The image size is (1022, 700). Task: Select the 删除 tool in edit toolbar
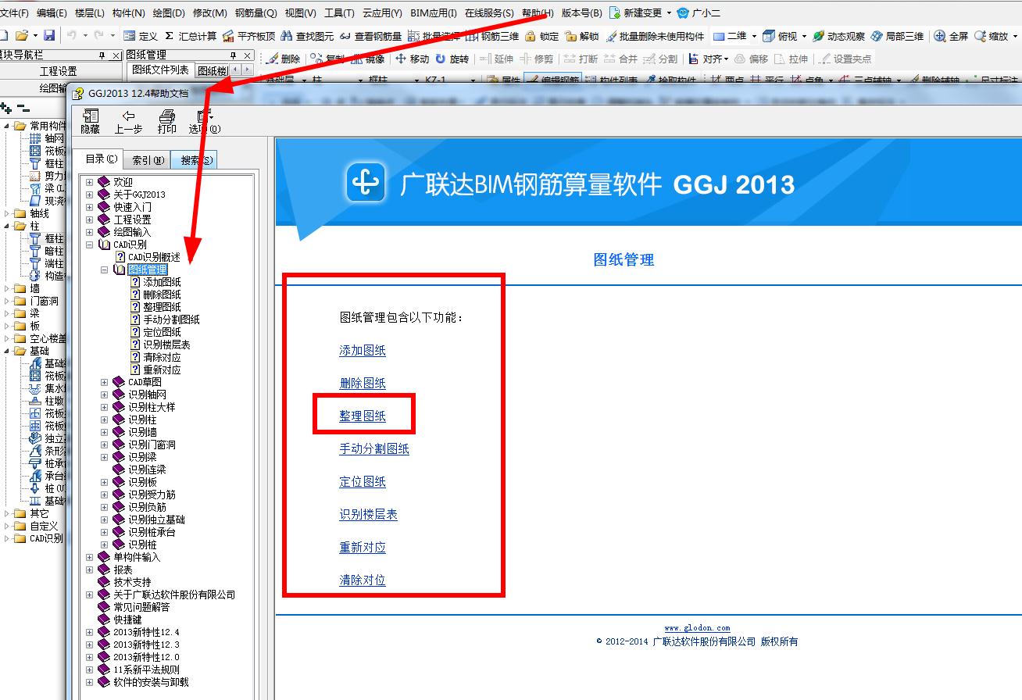[282, 59]
